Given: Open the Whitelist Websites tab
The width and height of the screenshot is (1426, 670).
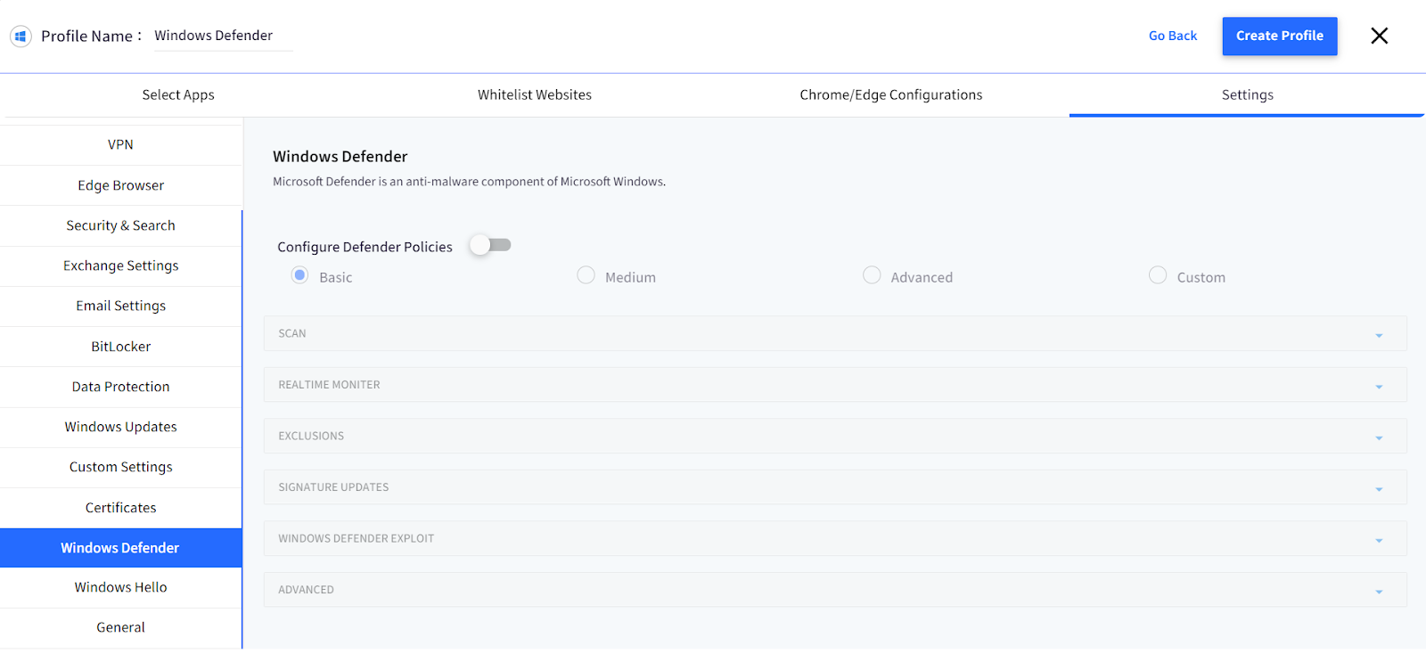Looking at the screenshot, I should click(535, 95).
